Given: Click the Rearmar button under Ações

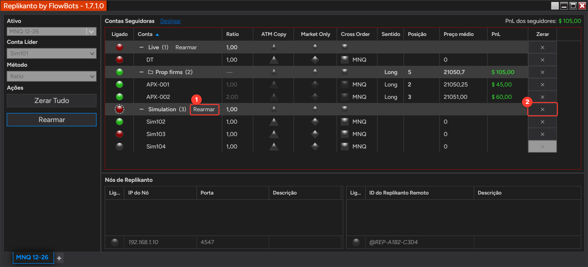Looking at the screenshot, I should (52, 120).
